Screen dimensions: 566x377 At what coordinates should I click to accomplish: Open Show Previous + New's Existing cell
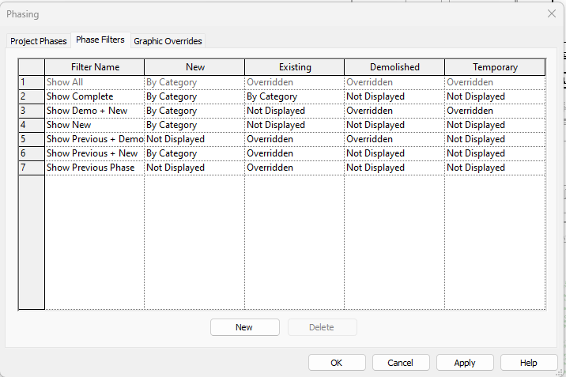(x=295, y=153)
